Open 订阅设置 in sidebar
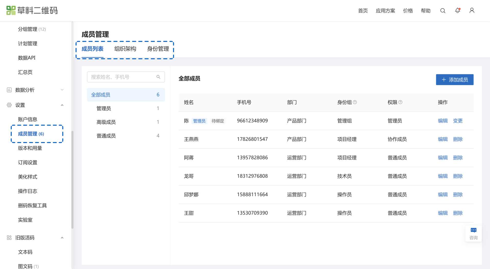Image resolution: width=490 pixels, height=269 pixels. tap(28, 162)
